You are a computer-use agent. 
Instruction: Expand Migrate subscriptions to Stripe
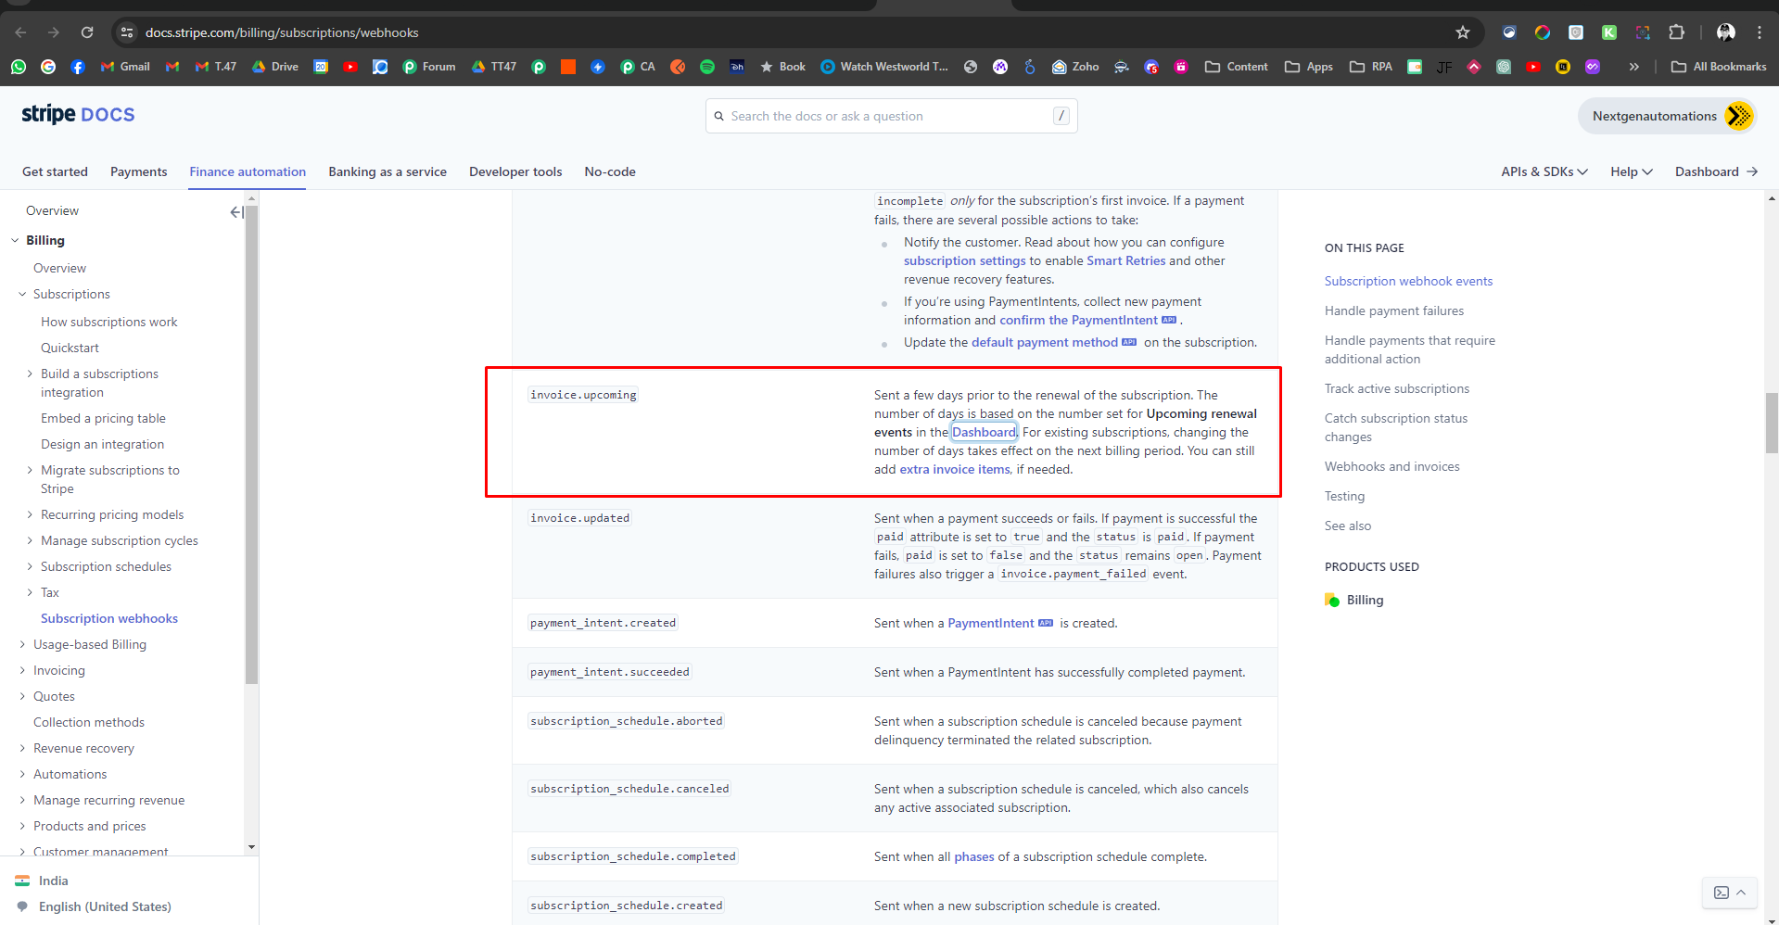pyautogui.click(x=30, y=470)
